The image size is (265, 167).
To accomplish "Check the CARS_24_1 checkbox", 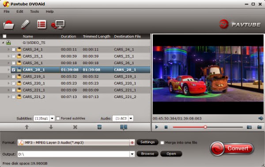I will point(13,50).
